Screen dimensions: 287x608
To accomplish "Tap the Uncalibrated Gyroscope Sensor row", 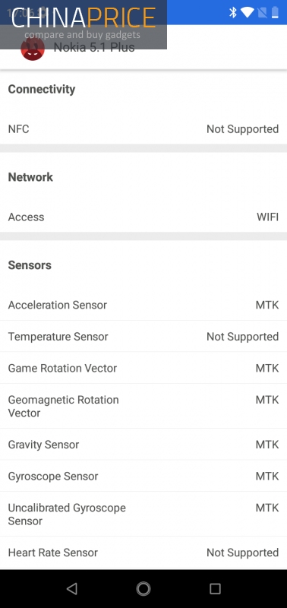I will [x=143, y=515].
